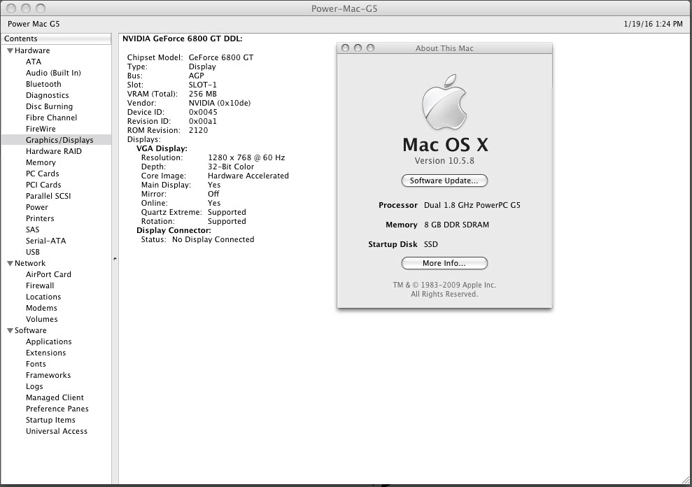Select SAS hardware entry
The height and width of the screenshot is (487, 692).
pos(32,230)
